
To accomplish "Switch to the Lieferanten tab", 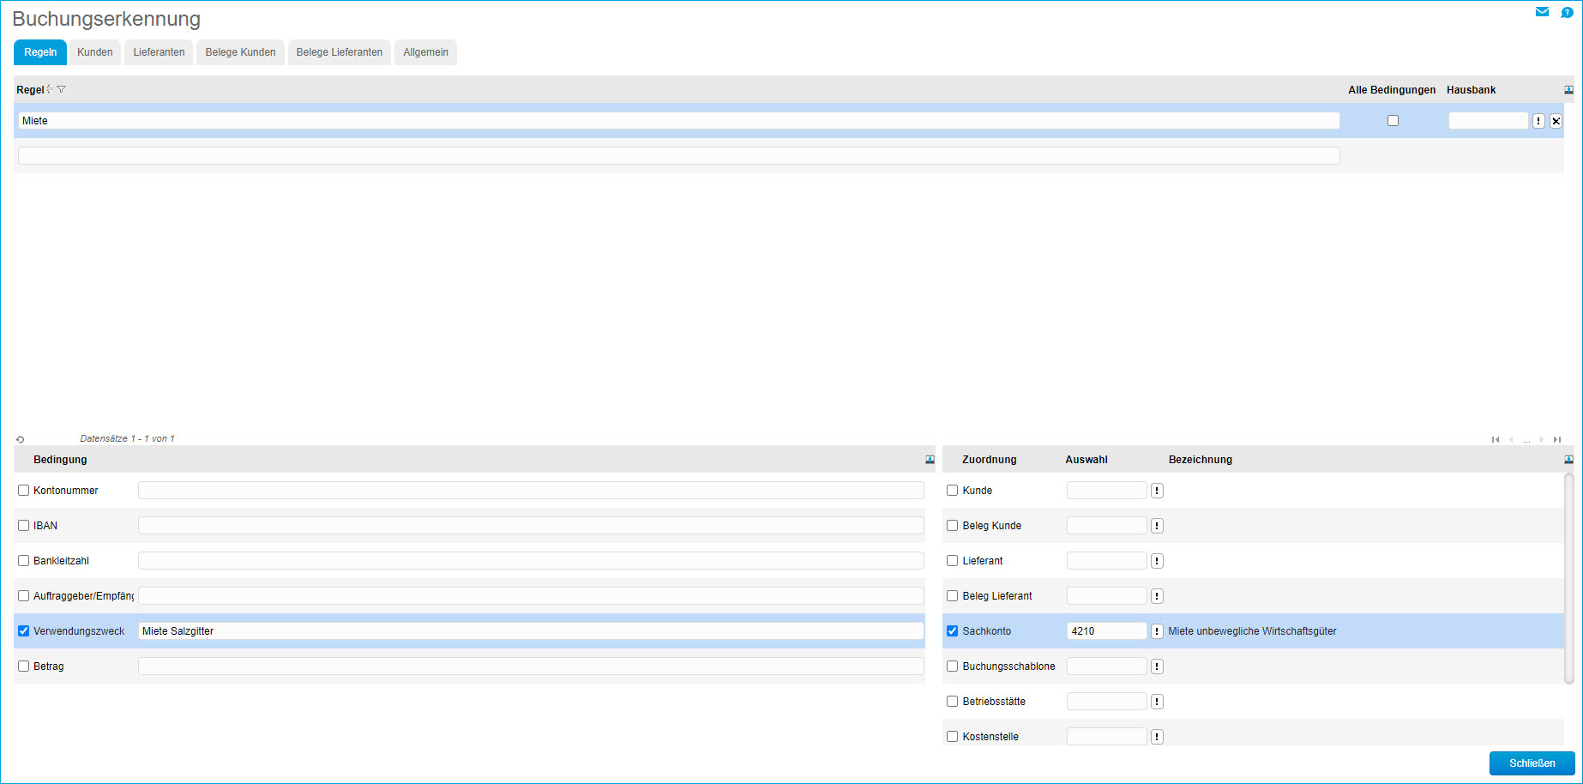I will click(x=159, y=52).
